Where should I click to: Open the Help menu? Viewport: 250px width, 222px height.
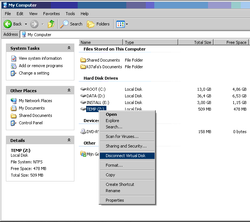coord(85,14)
